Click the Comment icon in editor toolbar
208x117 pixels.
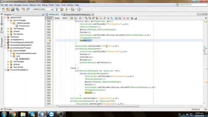(x=132, y=18)
